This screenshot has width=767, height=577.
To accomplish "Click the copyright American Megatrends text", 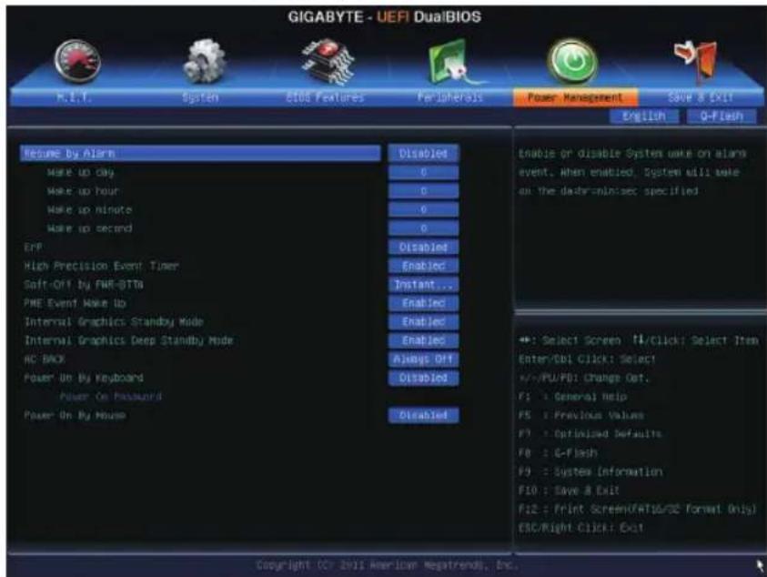I will click(387, 565).
